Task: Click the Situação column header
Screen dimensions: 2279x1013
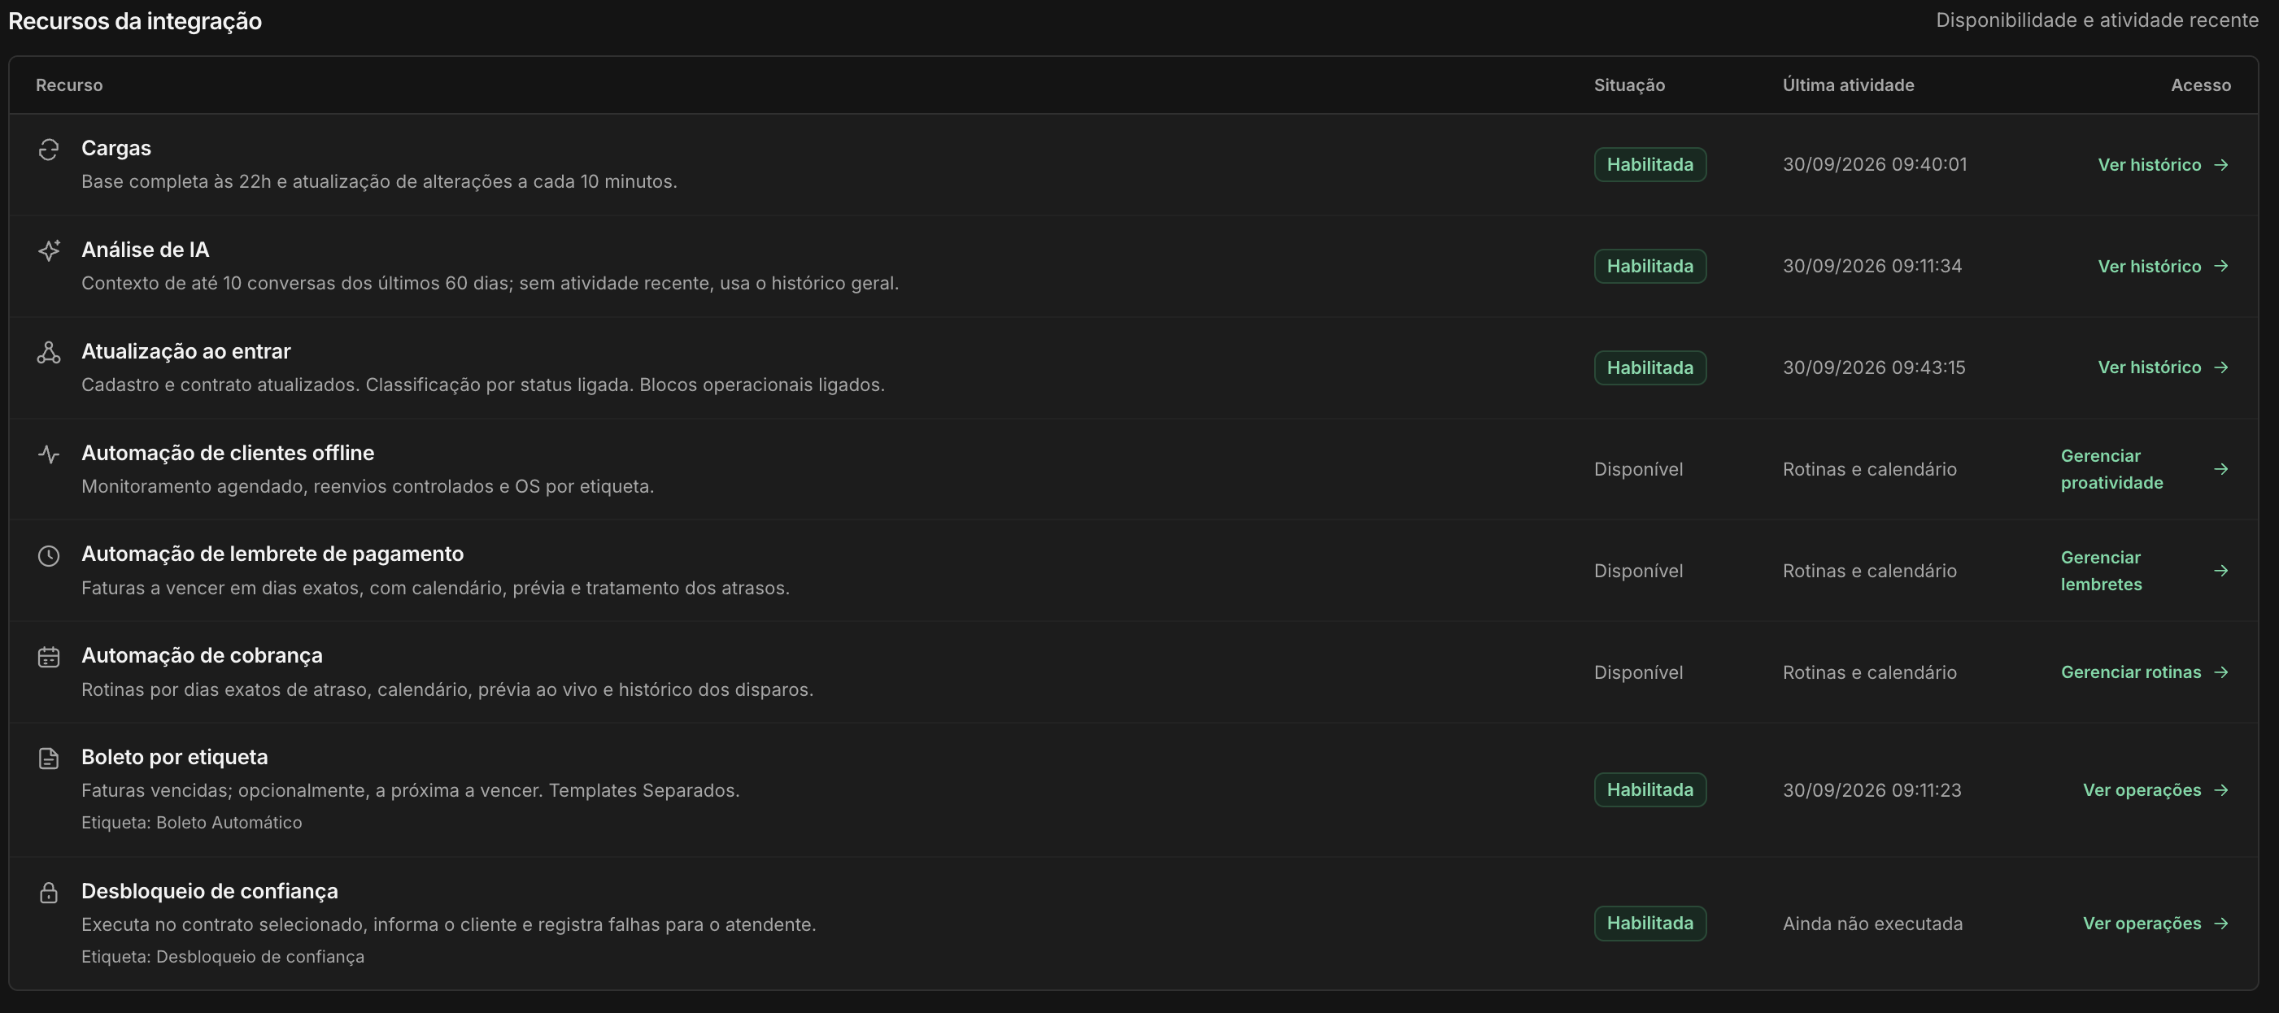Action: (1629, 85)
